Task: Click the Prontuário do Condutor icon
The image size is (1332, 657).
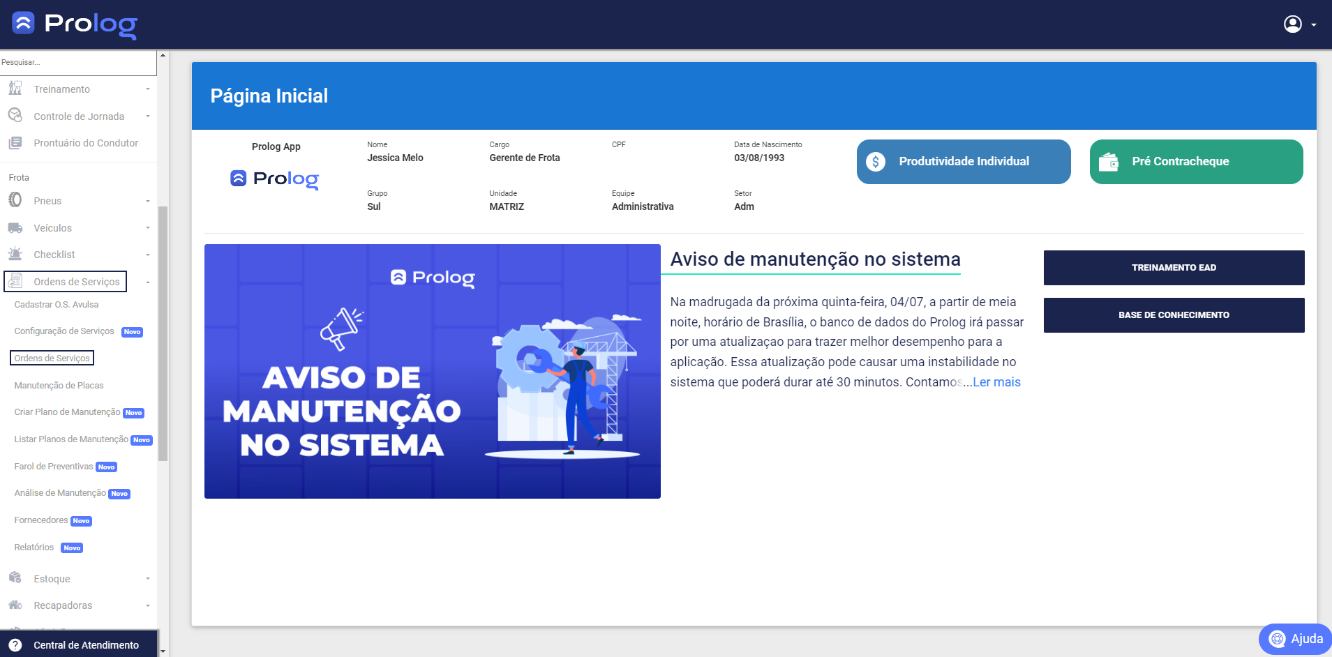Action: tap(15, 143)
